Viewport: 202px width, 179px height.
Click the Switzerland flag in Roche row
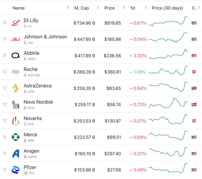coord(194,72)
